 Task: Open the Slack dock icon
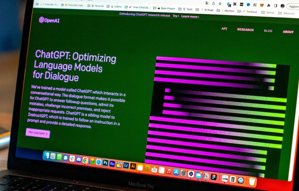(72, 159)
